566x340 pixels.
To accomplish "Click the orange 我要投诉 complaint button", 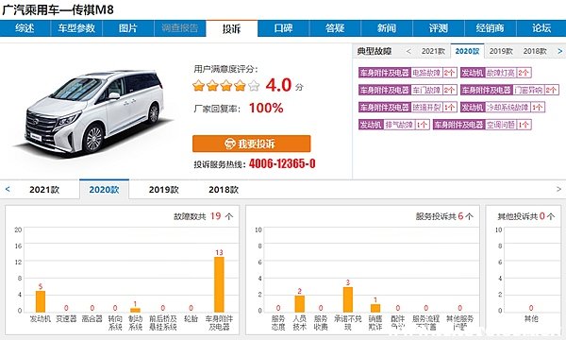I will tap(251, 144).
